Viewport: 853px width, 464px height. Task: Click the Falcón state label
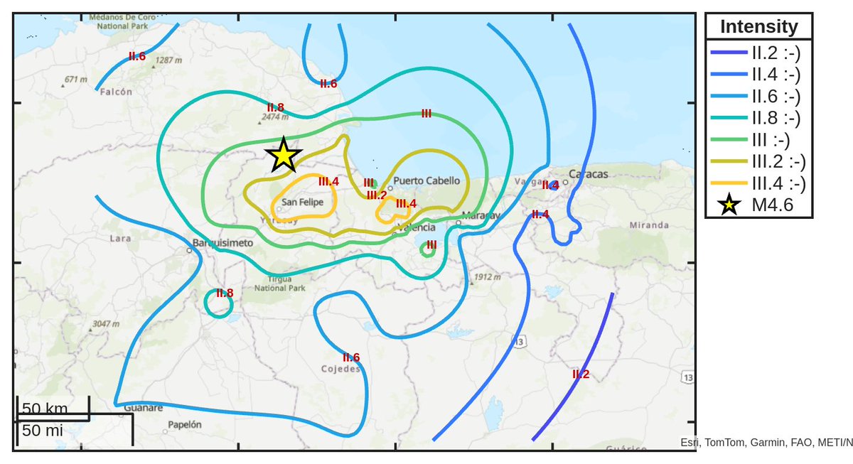[x=117, y=92]
